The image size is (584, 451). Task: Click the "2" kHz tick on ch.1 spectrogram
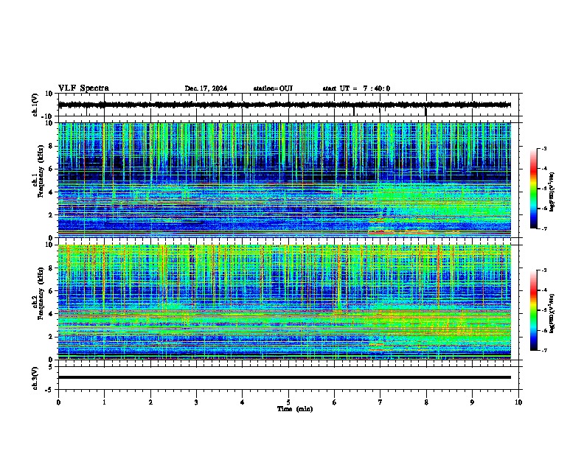point(51,215)
